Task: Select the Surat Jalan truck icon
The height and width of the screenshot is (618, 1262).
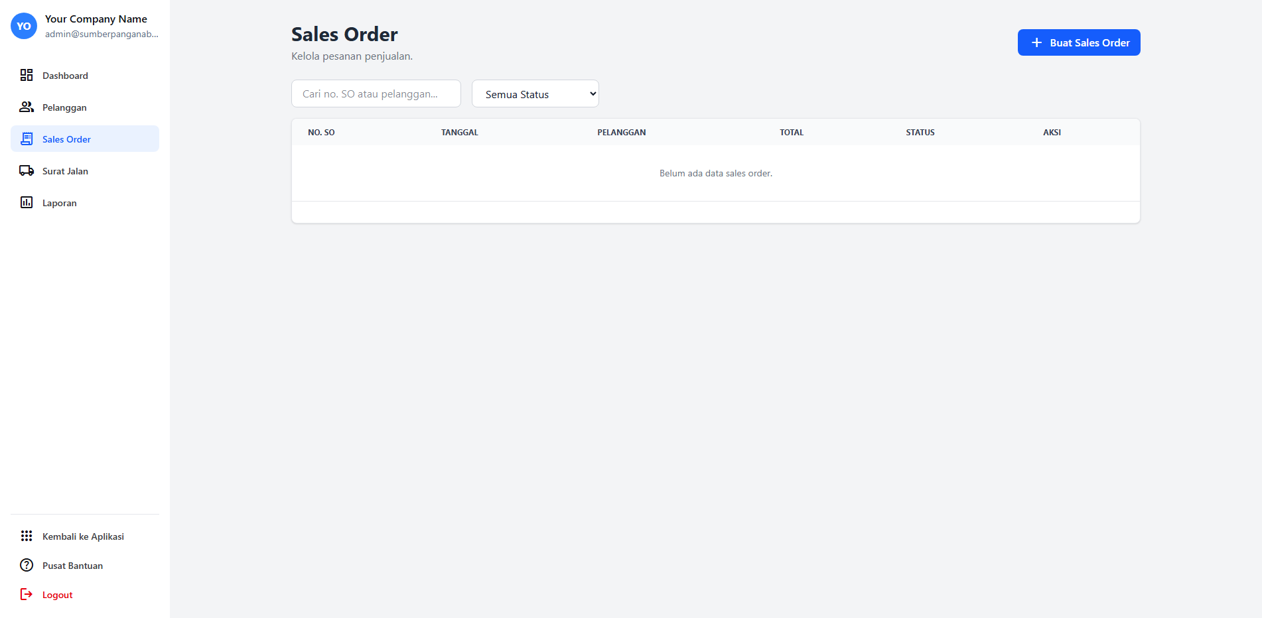Action: pyautogui.click(x=27, y=170)
